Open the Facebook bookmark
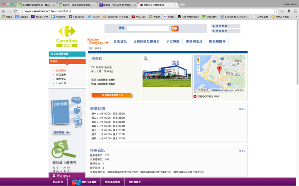This screenshot has height=186, width=299. point(76,17)
